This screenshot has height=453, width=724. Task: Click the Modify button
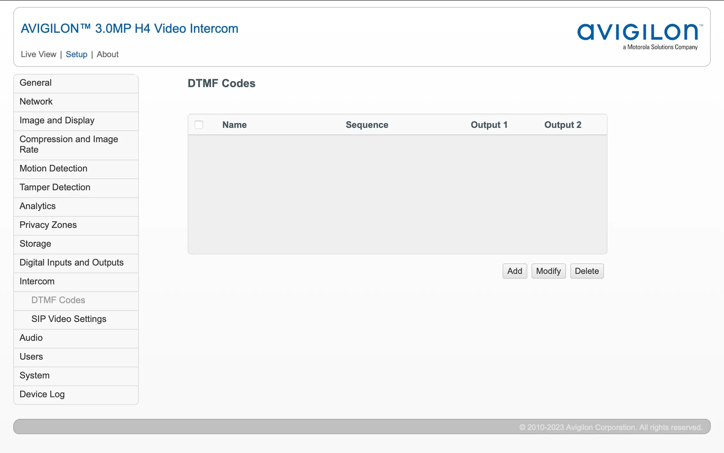tap(548, 271)
